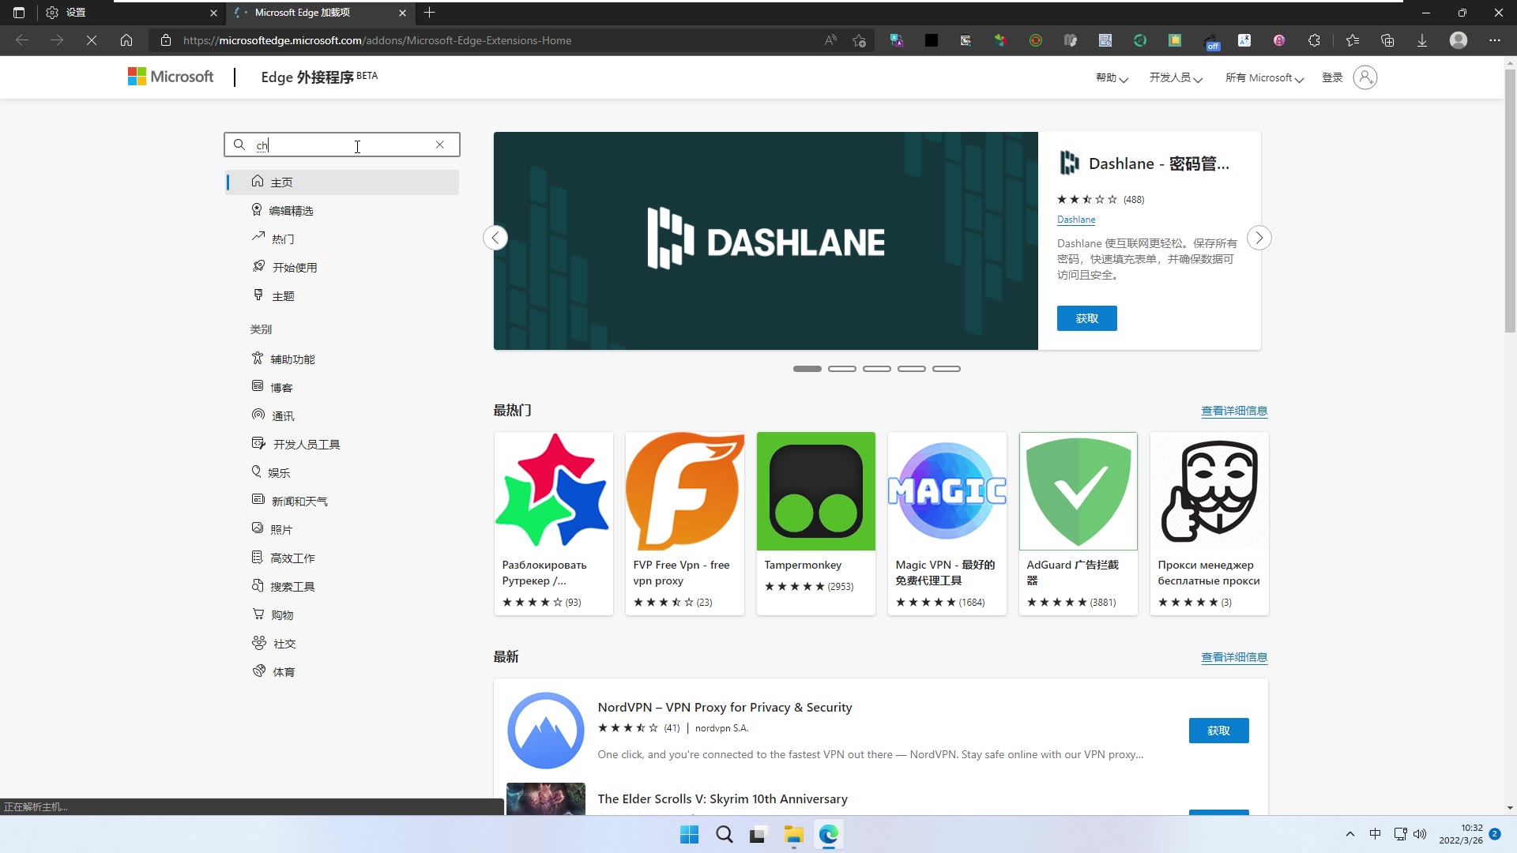The width and height of the screenshot is (1517, 853).
Task: Open the Magic VPN extension card
Action: click(x=947, y=524)
